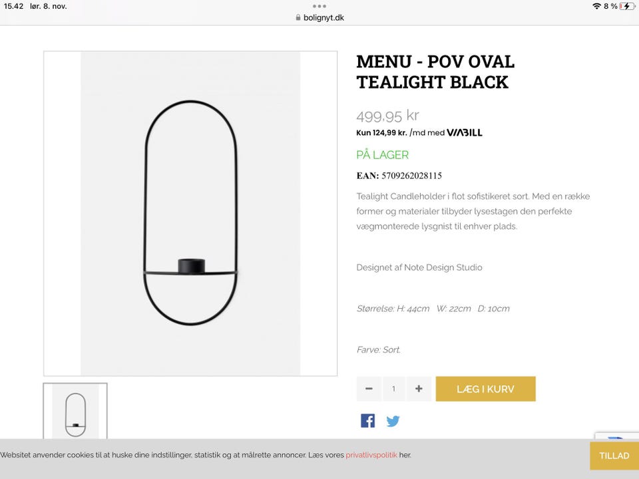Share product on Twitter icon

tap(393, 421)
